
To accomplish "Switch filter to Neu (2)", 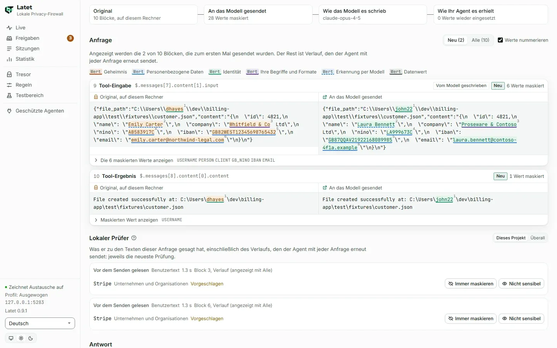I will [x=456, y=40].
